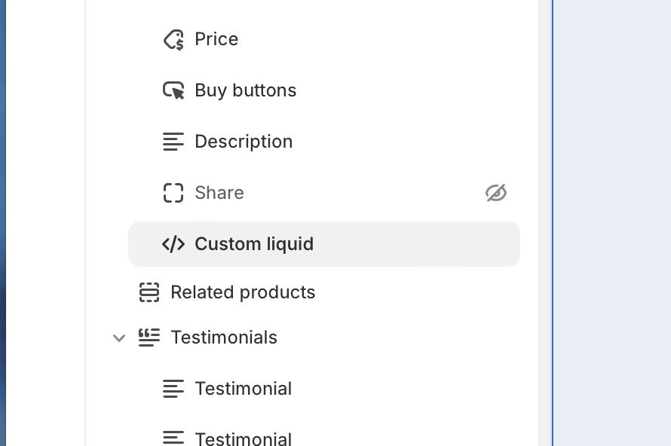Click the Share block dashed-square icon
Viewport: 671px width, 446px height.
coord(173,193)
